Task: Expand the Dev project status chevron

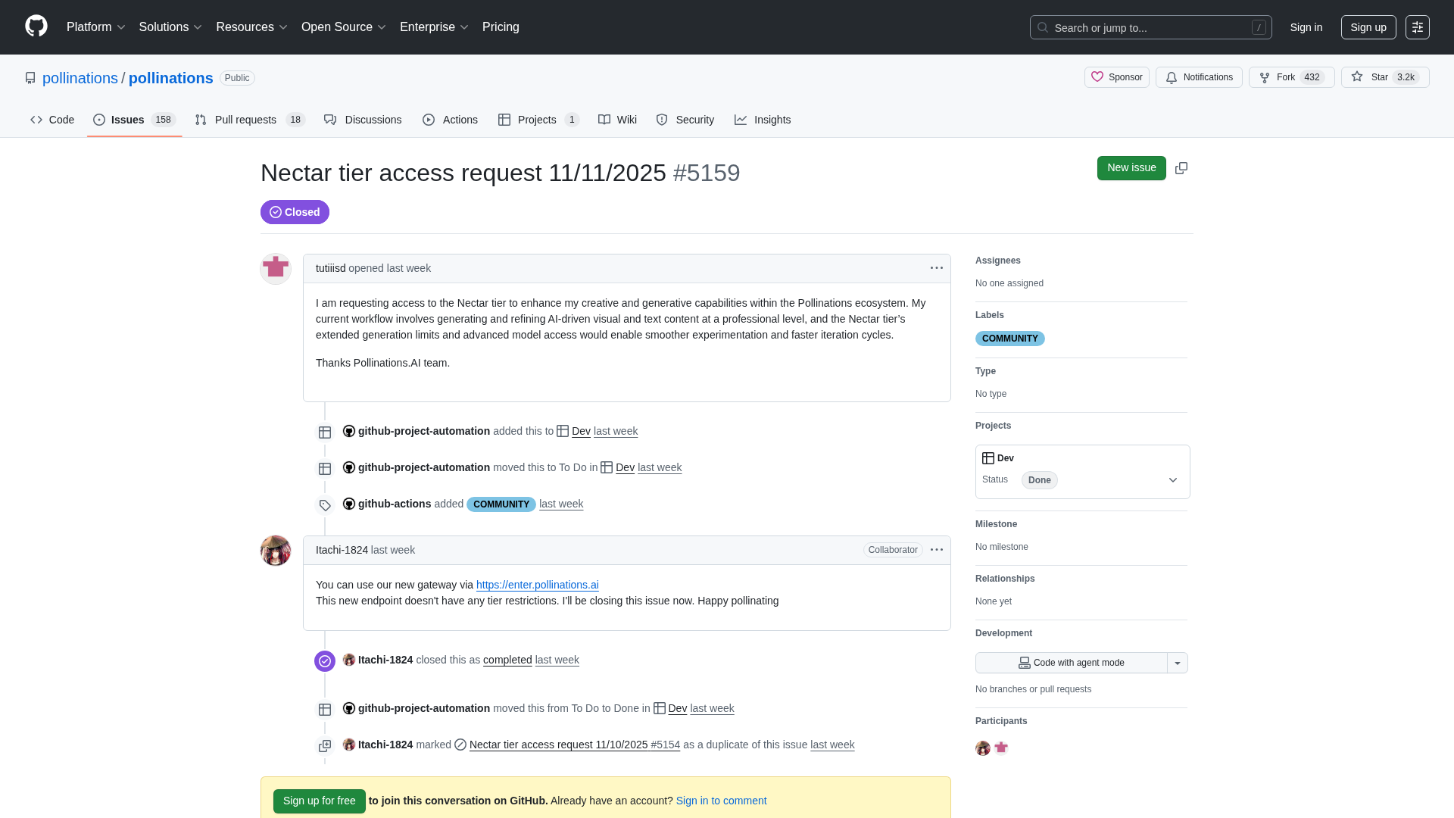Action: 1172,480
